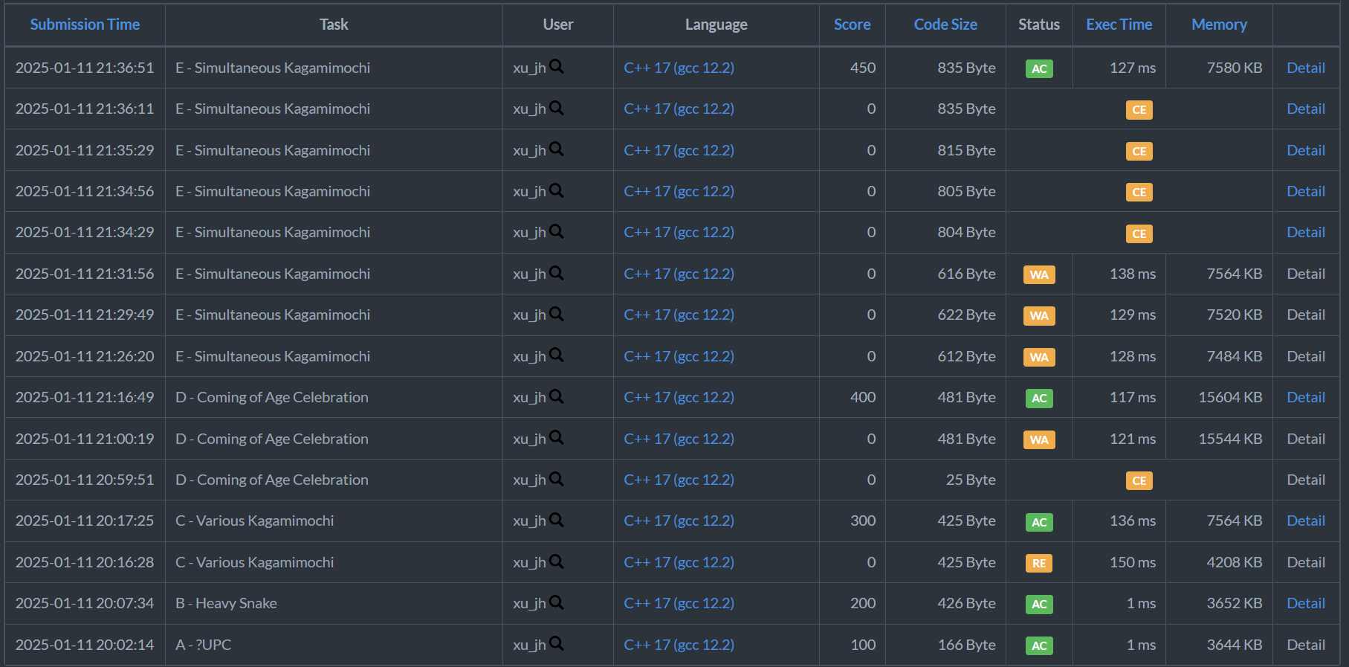Click the magnifier icon in the 21:34:29 row
Image resolution: width=1349 pixels, height=667 pixels.
pyautogui.click(x=557, y=231)
